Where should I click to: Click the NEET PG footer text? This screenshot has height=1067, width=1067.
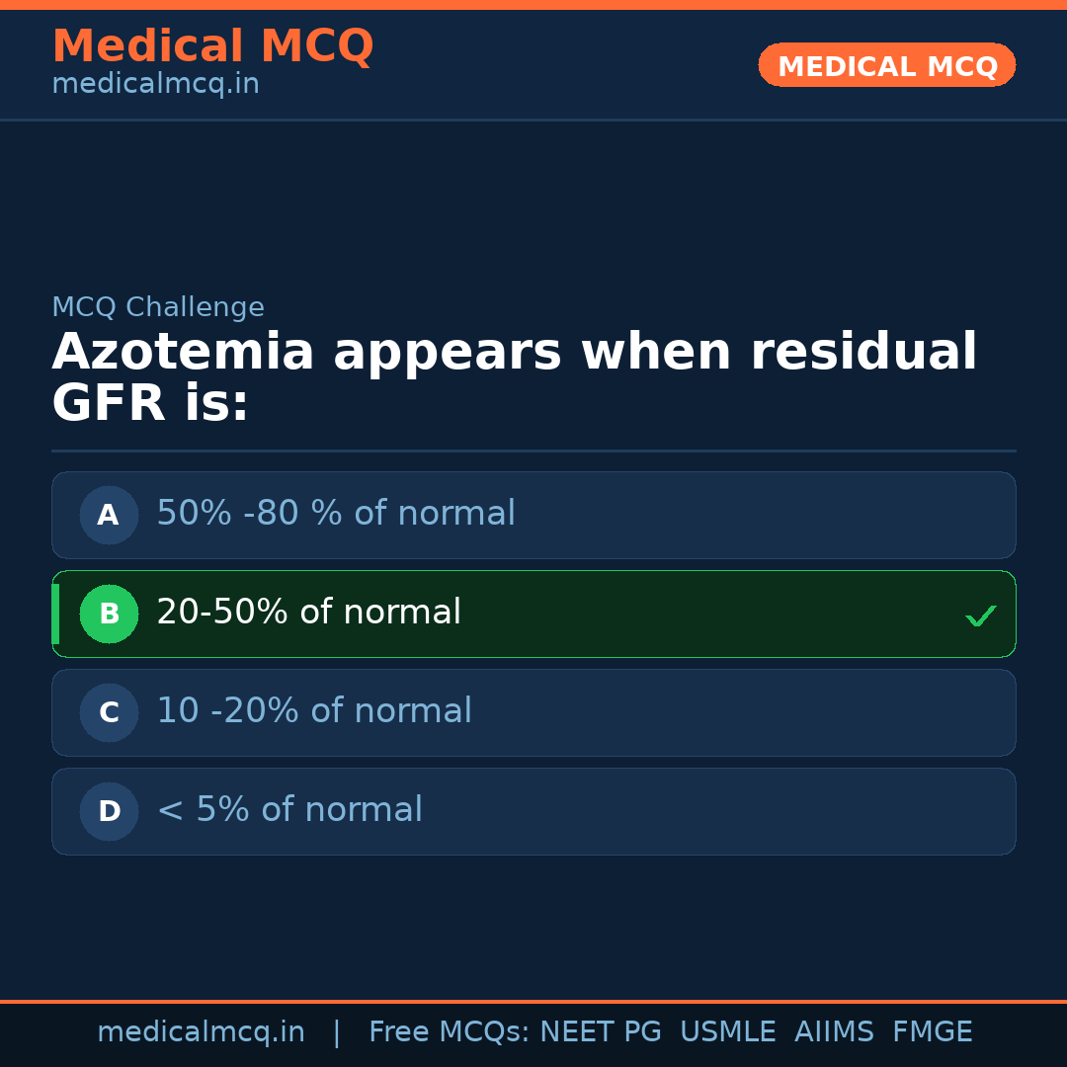pyautogui.click(x=601, y=1032)
